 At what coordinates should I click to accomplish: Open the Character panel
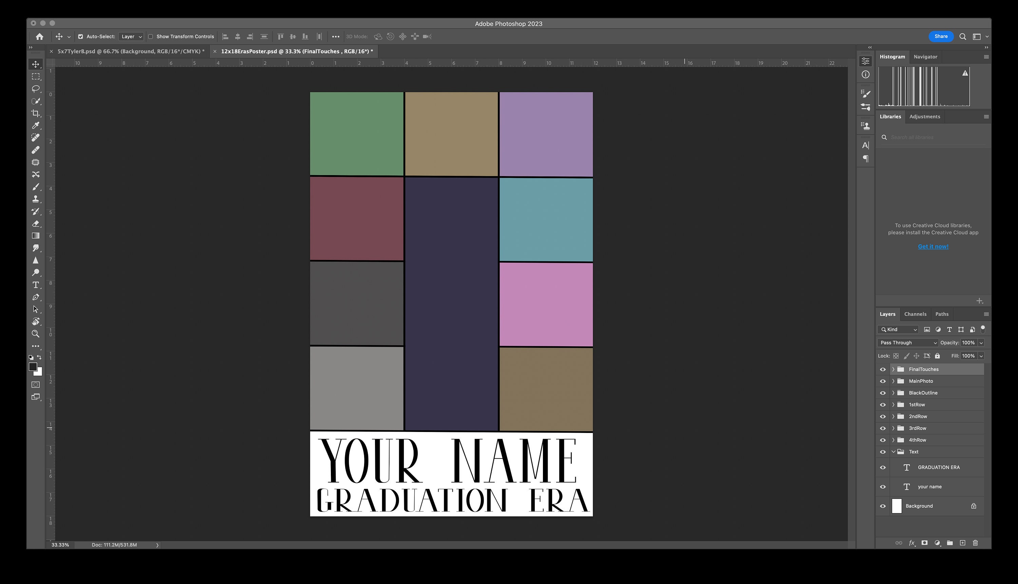(865, 146)
